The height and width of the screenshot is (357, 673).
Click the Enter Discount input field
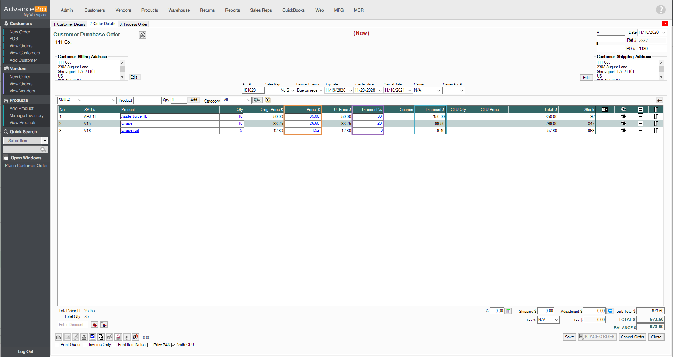pos(73,325)
